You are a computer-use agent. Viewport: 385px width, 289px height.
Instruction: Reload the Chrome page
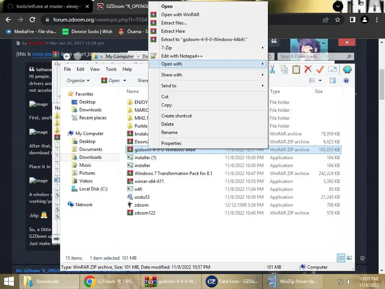pos(32,20)
